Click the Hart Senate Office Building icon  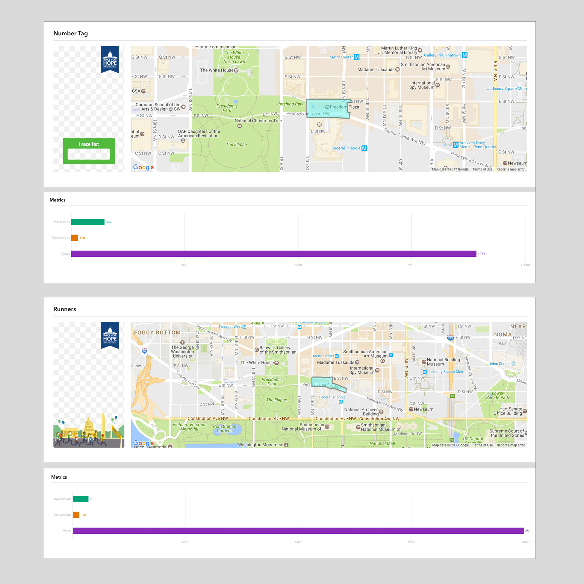525,411
